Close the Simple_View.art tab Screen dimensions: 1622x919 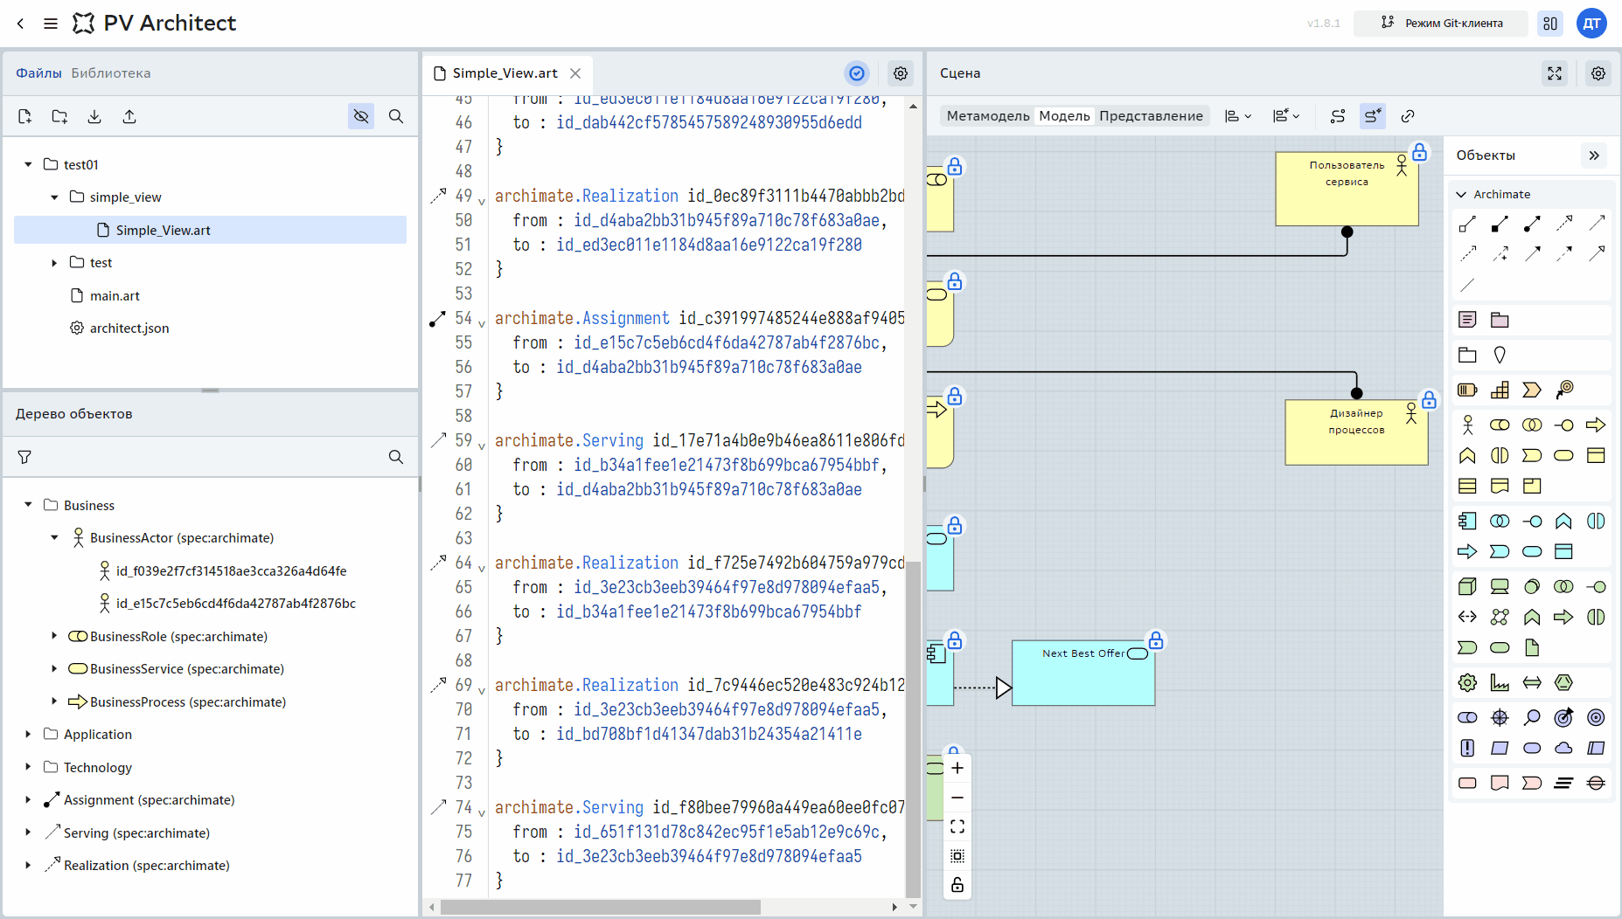click(x=575, y=73)
